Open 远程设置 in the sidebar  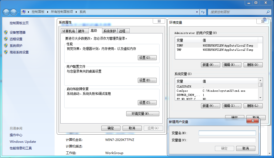point(16,39)
